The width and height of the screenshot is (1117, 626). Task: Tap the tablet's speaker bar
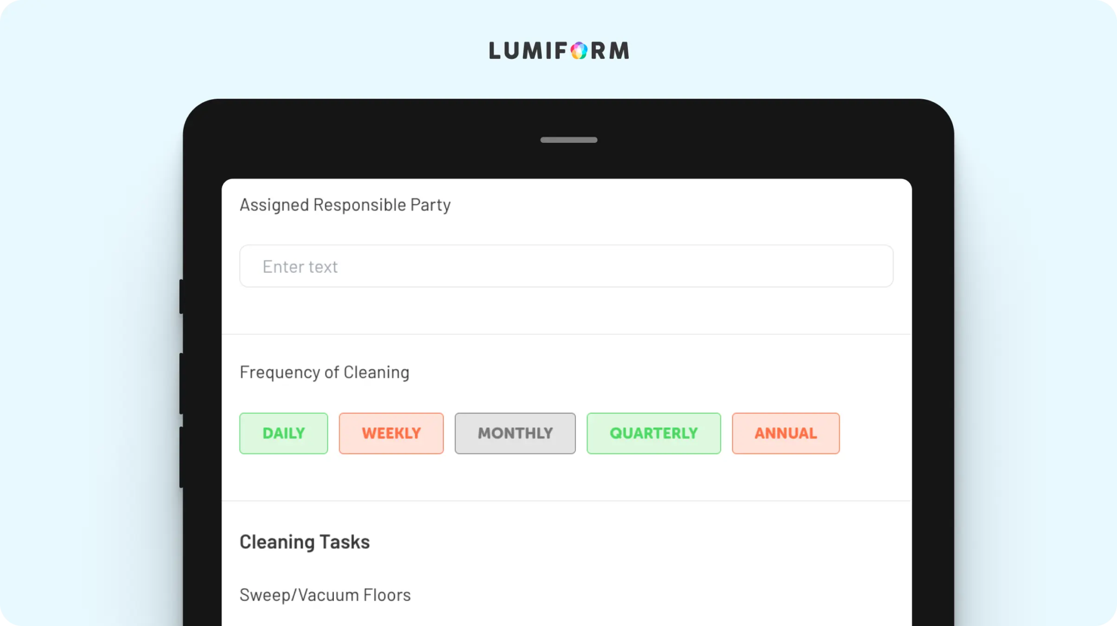(x=569, y=140)
